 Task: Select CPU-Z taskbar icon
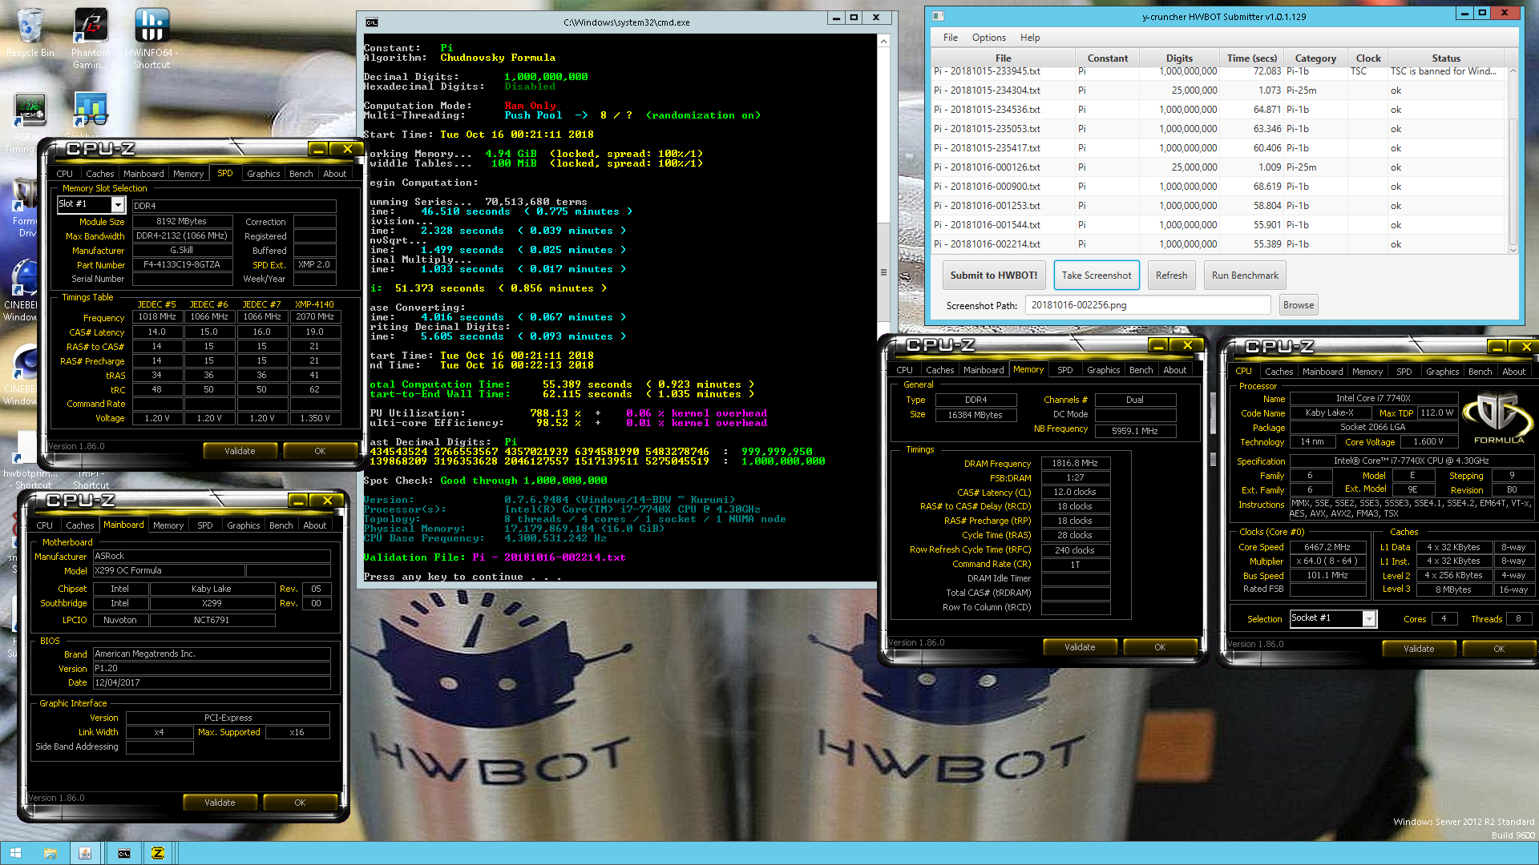click(x=158, y=853)
